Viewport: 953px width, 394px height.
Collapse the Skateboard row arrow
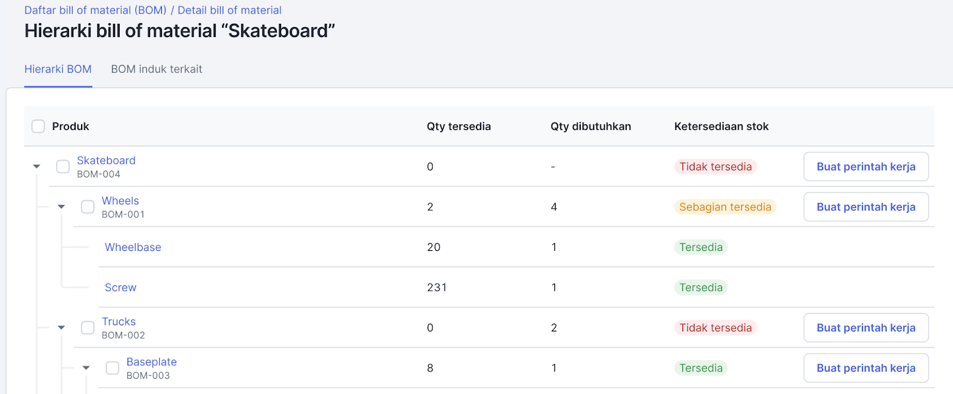coord(37,166)
